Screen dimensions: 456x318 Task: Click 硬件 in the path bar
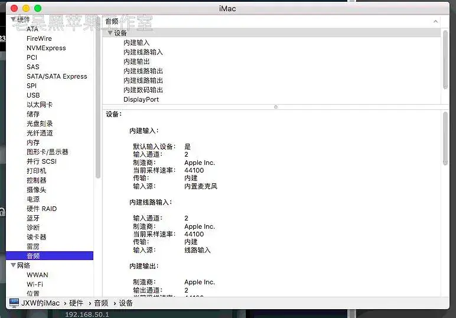coord(76,303)
